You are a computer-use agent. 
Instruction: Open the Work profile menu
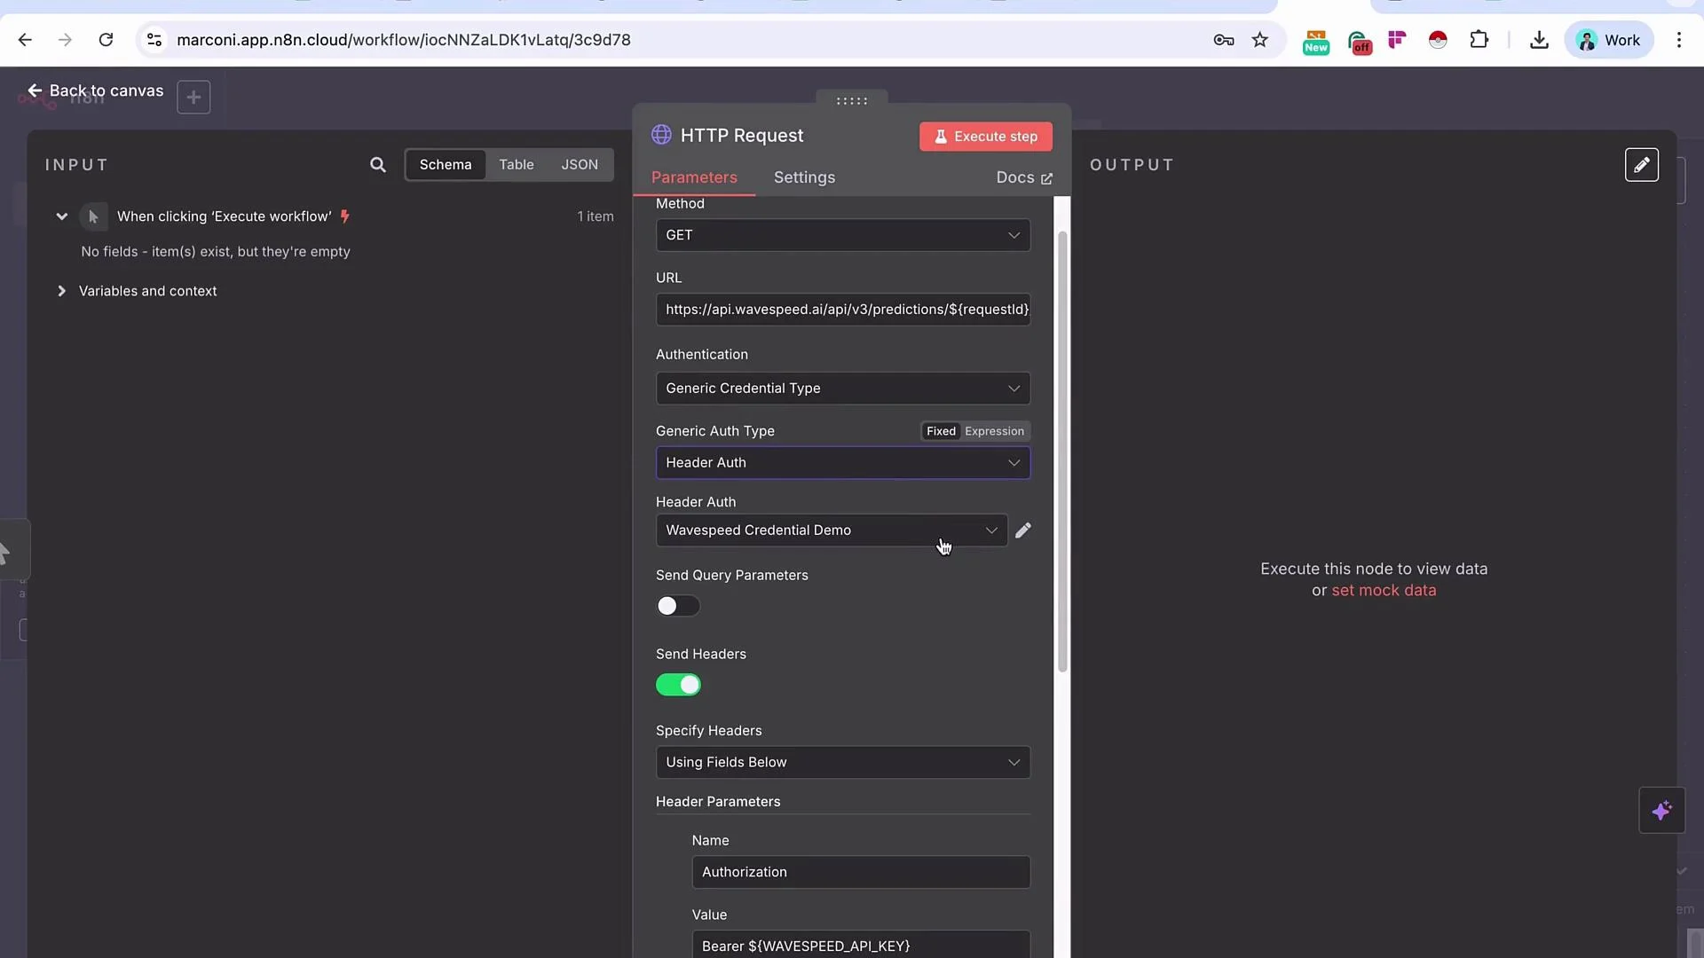(1608, 40)
